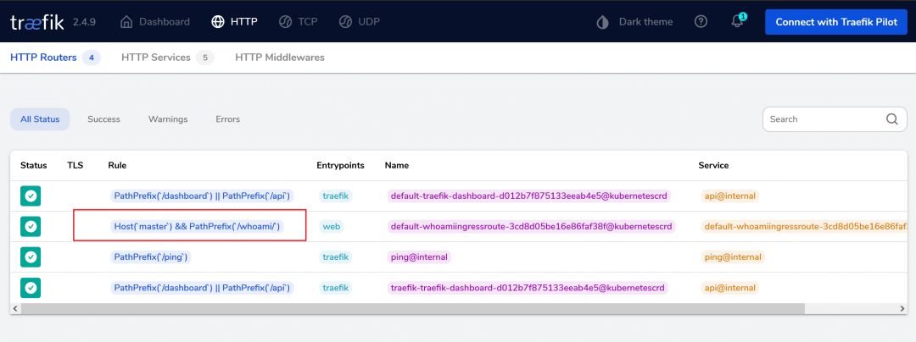
Task: Open default-whoamiingressroute router name
Action: pyautogui.click(x=532, y=227)
